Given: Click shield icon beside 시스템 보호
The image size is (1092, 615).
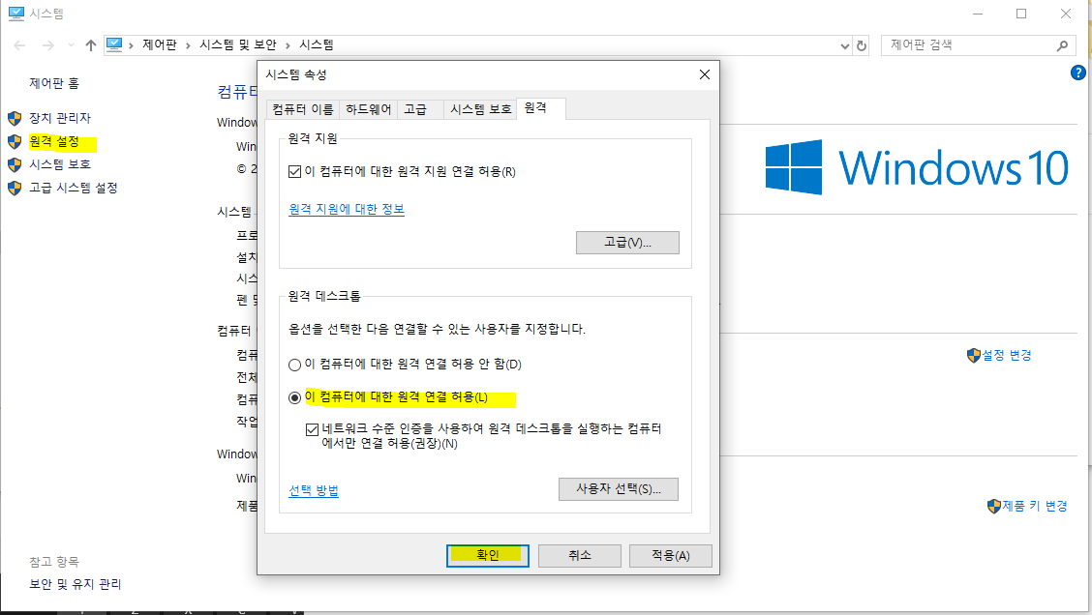Looking at the screenshot, I should tap(15, 165).
